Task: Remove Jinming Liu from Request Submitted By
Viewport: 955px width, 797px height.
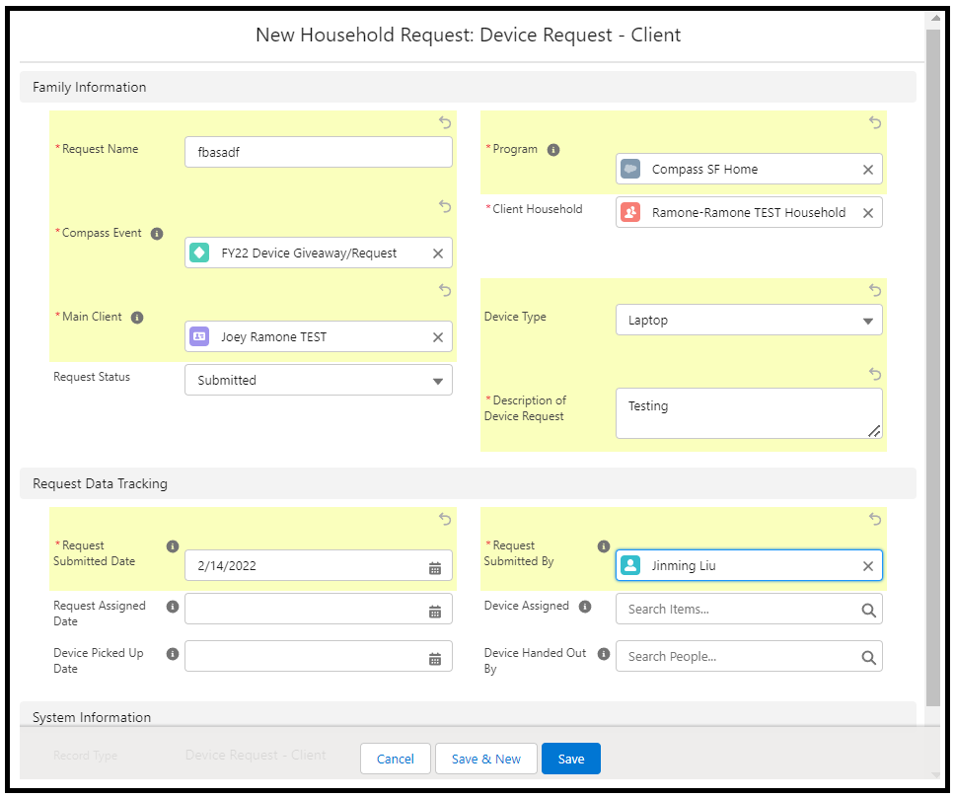Action: point(868,566)
